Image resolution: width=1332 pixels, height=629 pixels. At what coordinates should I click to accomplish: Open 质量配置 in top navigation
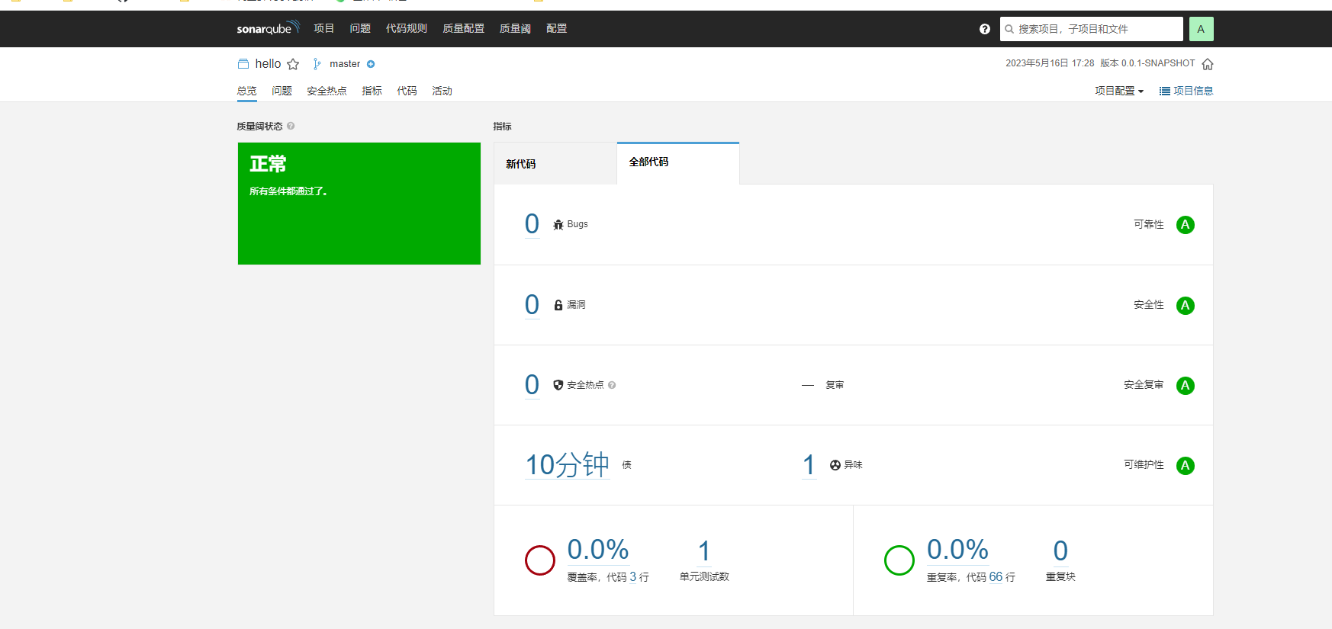coord(464,28)
